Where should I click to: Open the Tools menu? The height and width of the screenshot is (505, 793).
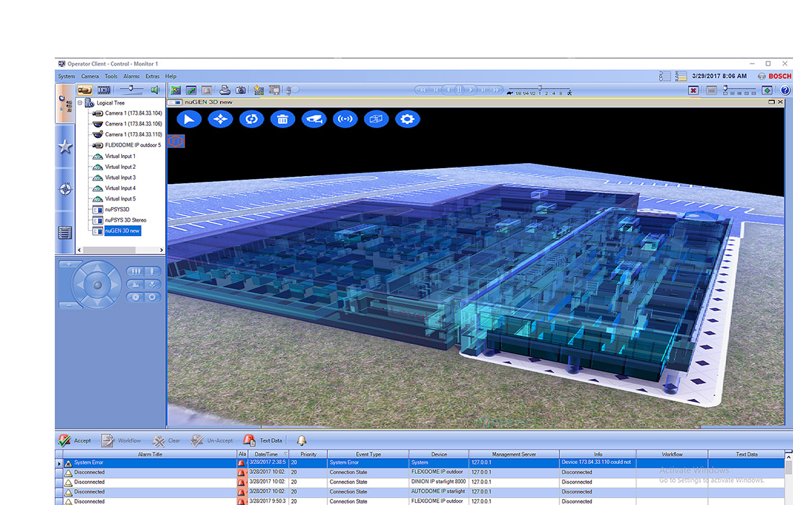pos(111,76)
